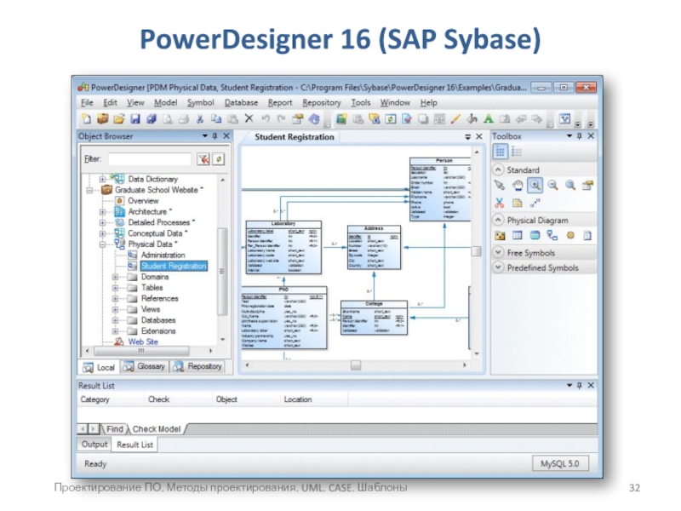Select the Zoom Out tool in Toolbox
The width and height of the screenshot is (681, 511).
[552, 186]
